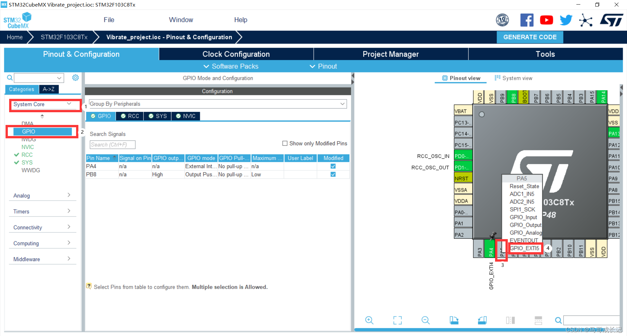Select GPIO_EXTI5 in PA5 pin menu
Viewport: 627px width, 336px height.
(524, 248)
